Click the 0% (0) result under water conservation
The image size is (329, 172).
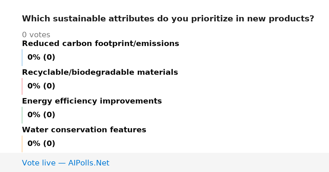click(x=41, y=144)
